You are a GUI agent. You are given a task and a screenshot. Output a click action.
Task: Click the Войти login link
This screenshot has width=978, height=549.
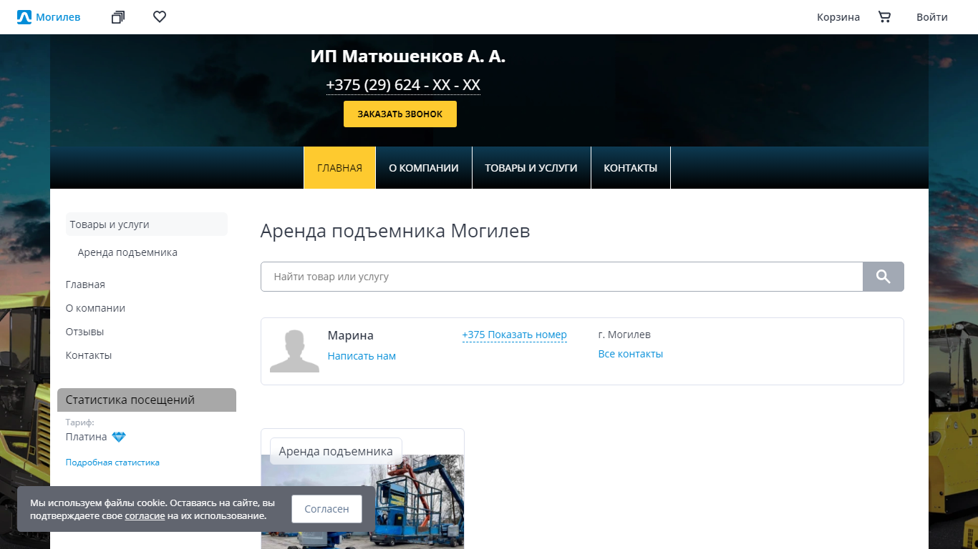pyautogui.click(x=932, y=17)
